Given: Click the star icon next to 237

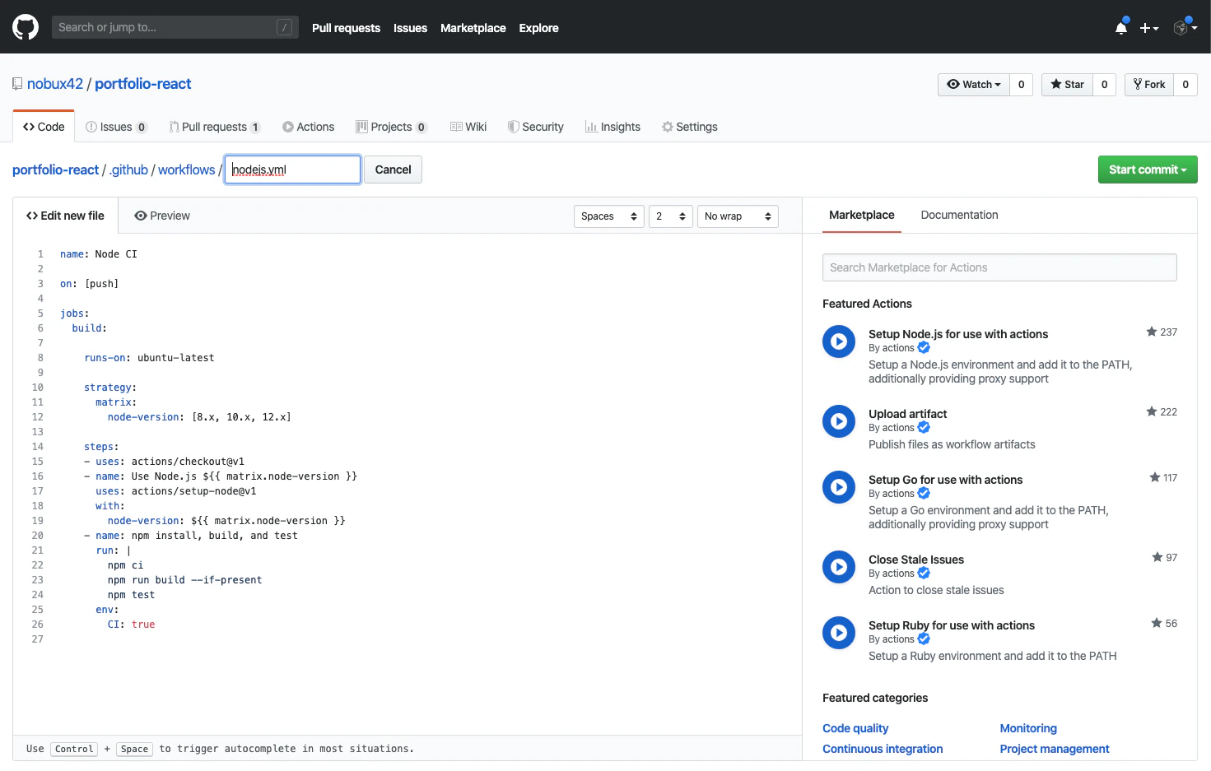Looking at the screenshot, I should 1152,332.
